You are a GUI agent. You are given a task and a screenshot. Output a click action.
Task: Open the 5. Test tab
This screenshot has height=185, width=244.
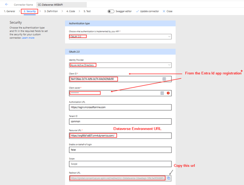[87, 11]
